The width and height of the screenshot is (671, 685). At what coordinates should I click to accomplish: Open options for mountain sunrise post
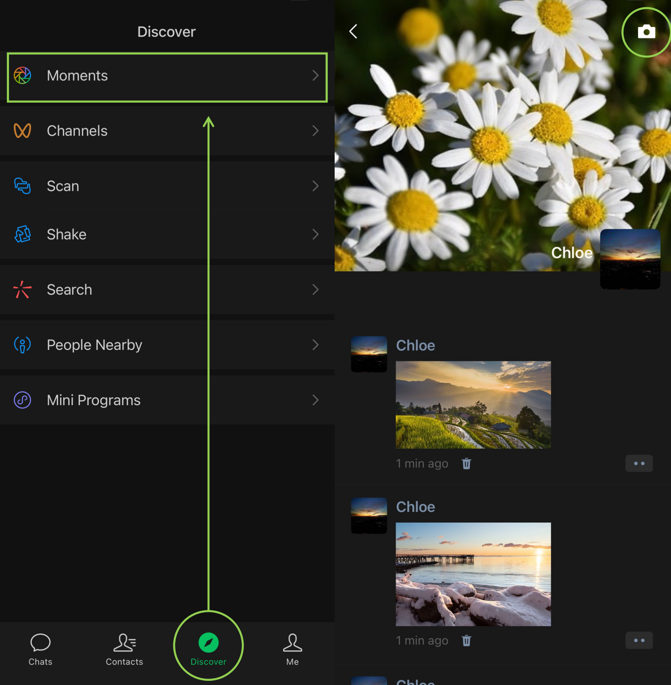pos(638,463)
